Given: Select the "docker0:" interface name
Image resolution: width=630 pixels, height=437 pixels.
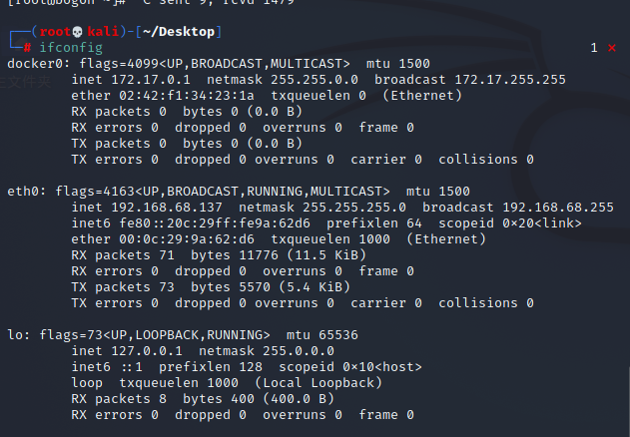Looking at the screenshot, I should [x=39, y=64].
